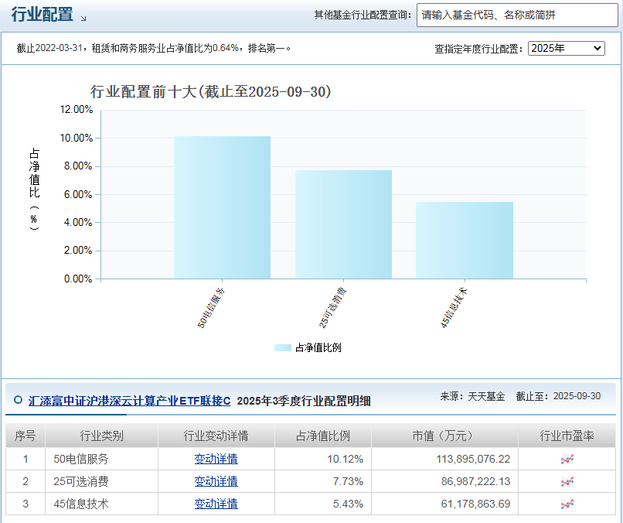Open the 汇添富中证沪港深云计算产业ETF联接C fund link
The height and width of the screenshot is (523, 623).
(x=130, y=401)
